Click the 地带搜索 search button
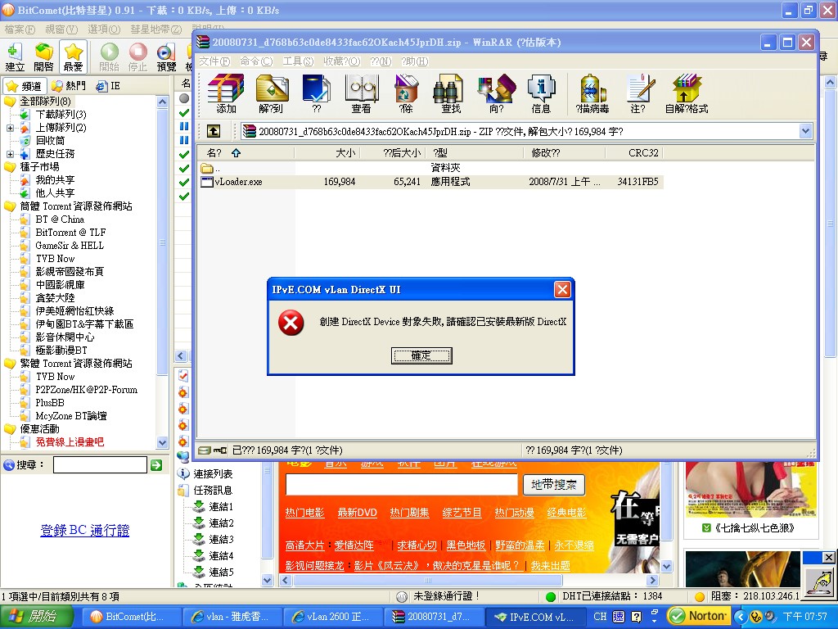Image resolution: width=838 pixels, height=629 pixels. pyautogui.click(x=554, y=485)
